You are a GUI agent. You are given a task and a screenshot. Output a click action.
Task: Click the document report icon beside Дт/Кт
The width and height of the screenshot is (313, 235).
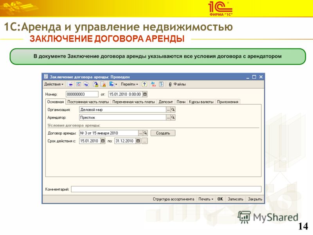pyautogui.click(x=161, y=84)
